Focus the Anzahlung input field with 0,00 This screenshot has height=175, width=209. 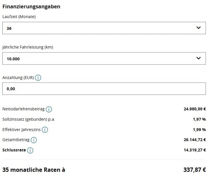coord(104,89)
